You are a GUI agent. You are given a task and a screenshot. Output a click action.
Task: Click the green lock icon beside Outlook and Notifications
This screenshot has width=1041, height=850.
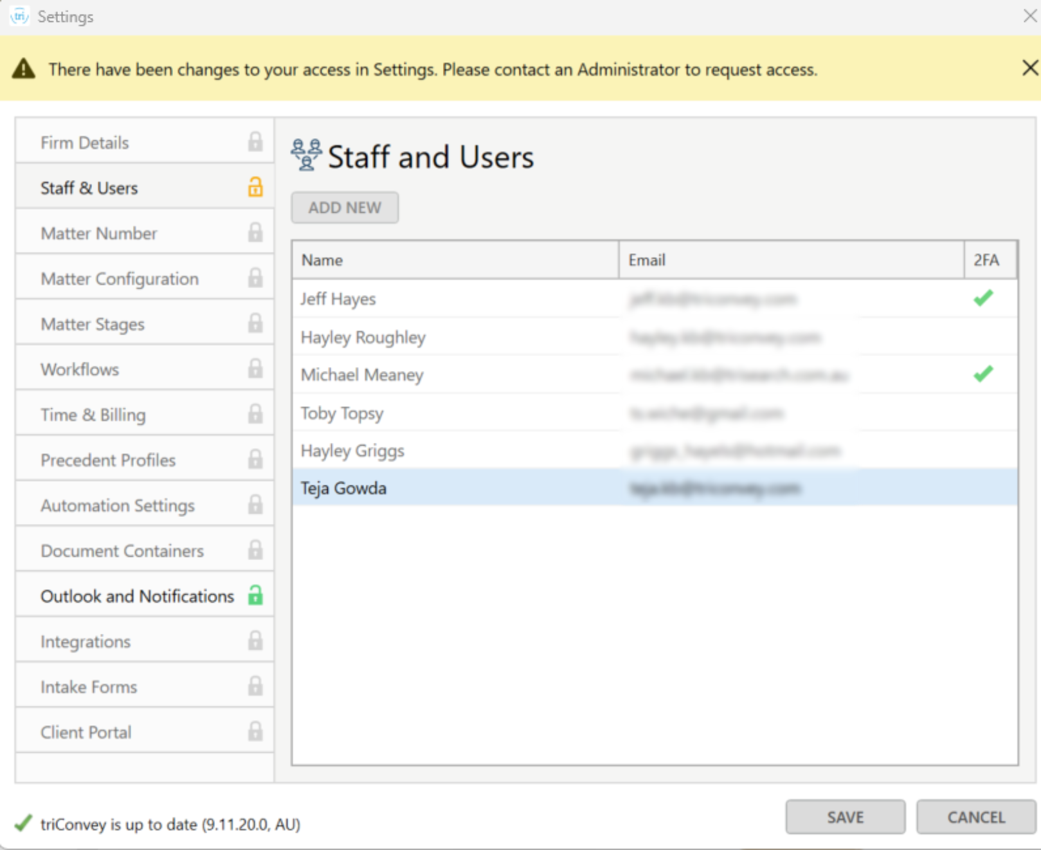[255, 595]
